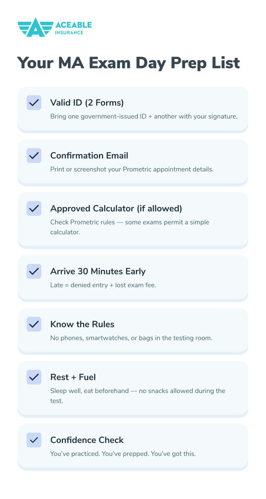Screen dimensions: 266x499
Task: Toggle the Approved Calculator checkbox
Action: coord(34,208)
